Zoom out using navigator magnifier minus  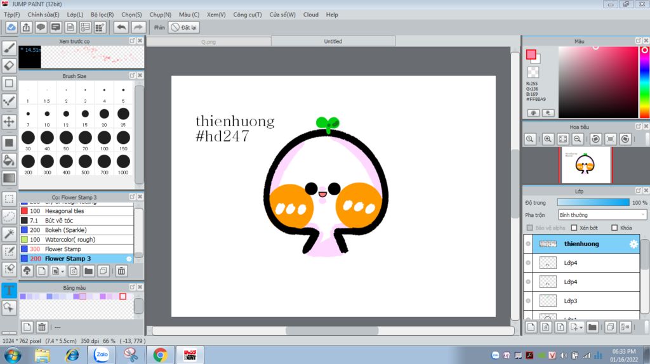(x=577, y=139)
